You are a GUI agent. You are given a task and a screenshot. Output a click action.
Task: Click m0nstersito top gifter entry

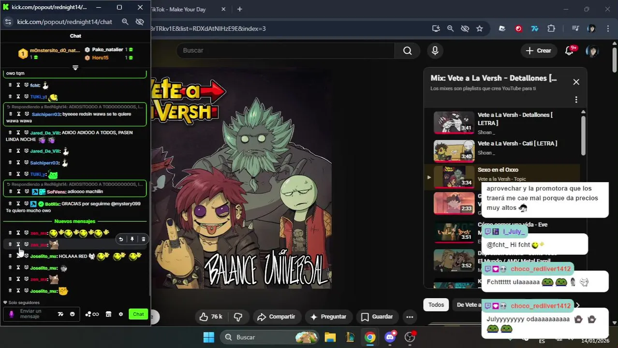[49, 53]
